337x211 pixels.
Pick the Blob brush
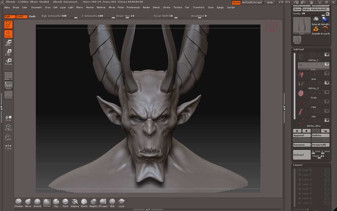[x=113, y=203]
